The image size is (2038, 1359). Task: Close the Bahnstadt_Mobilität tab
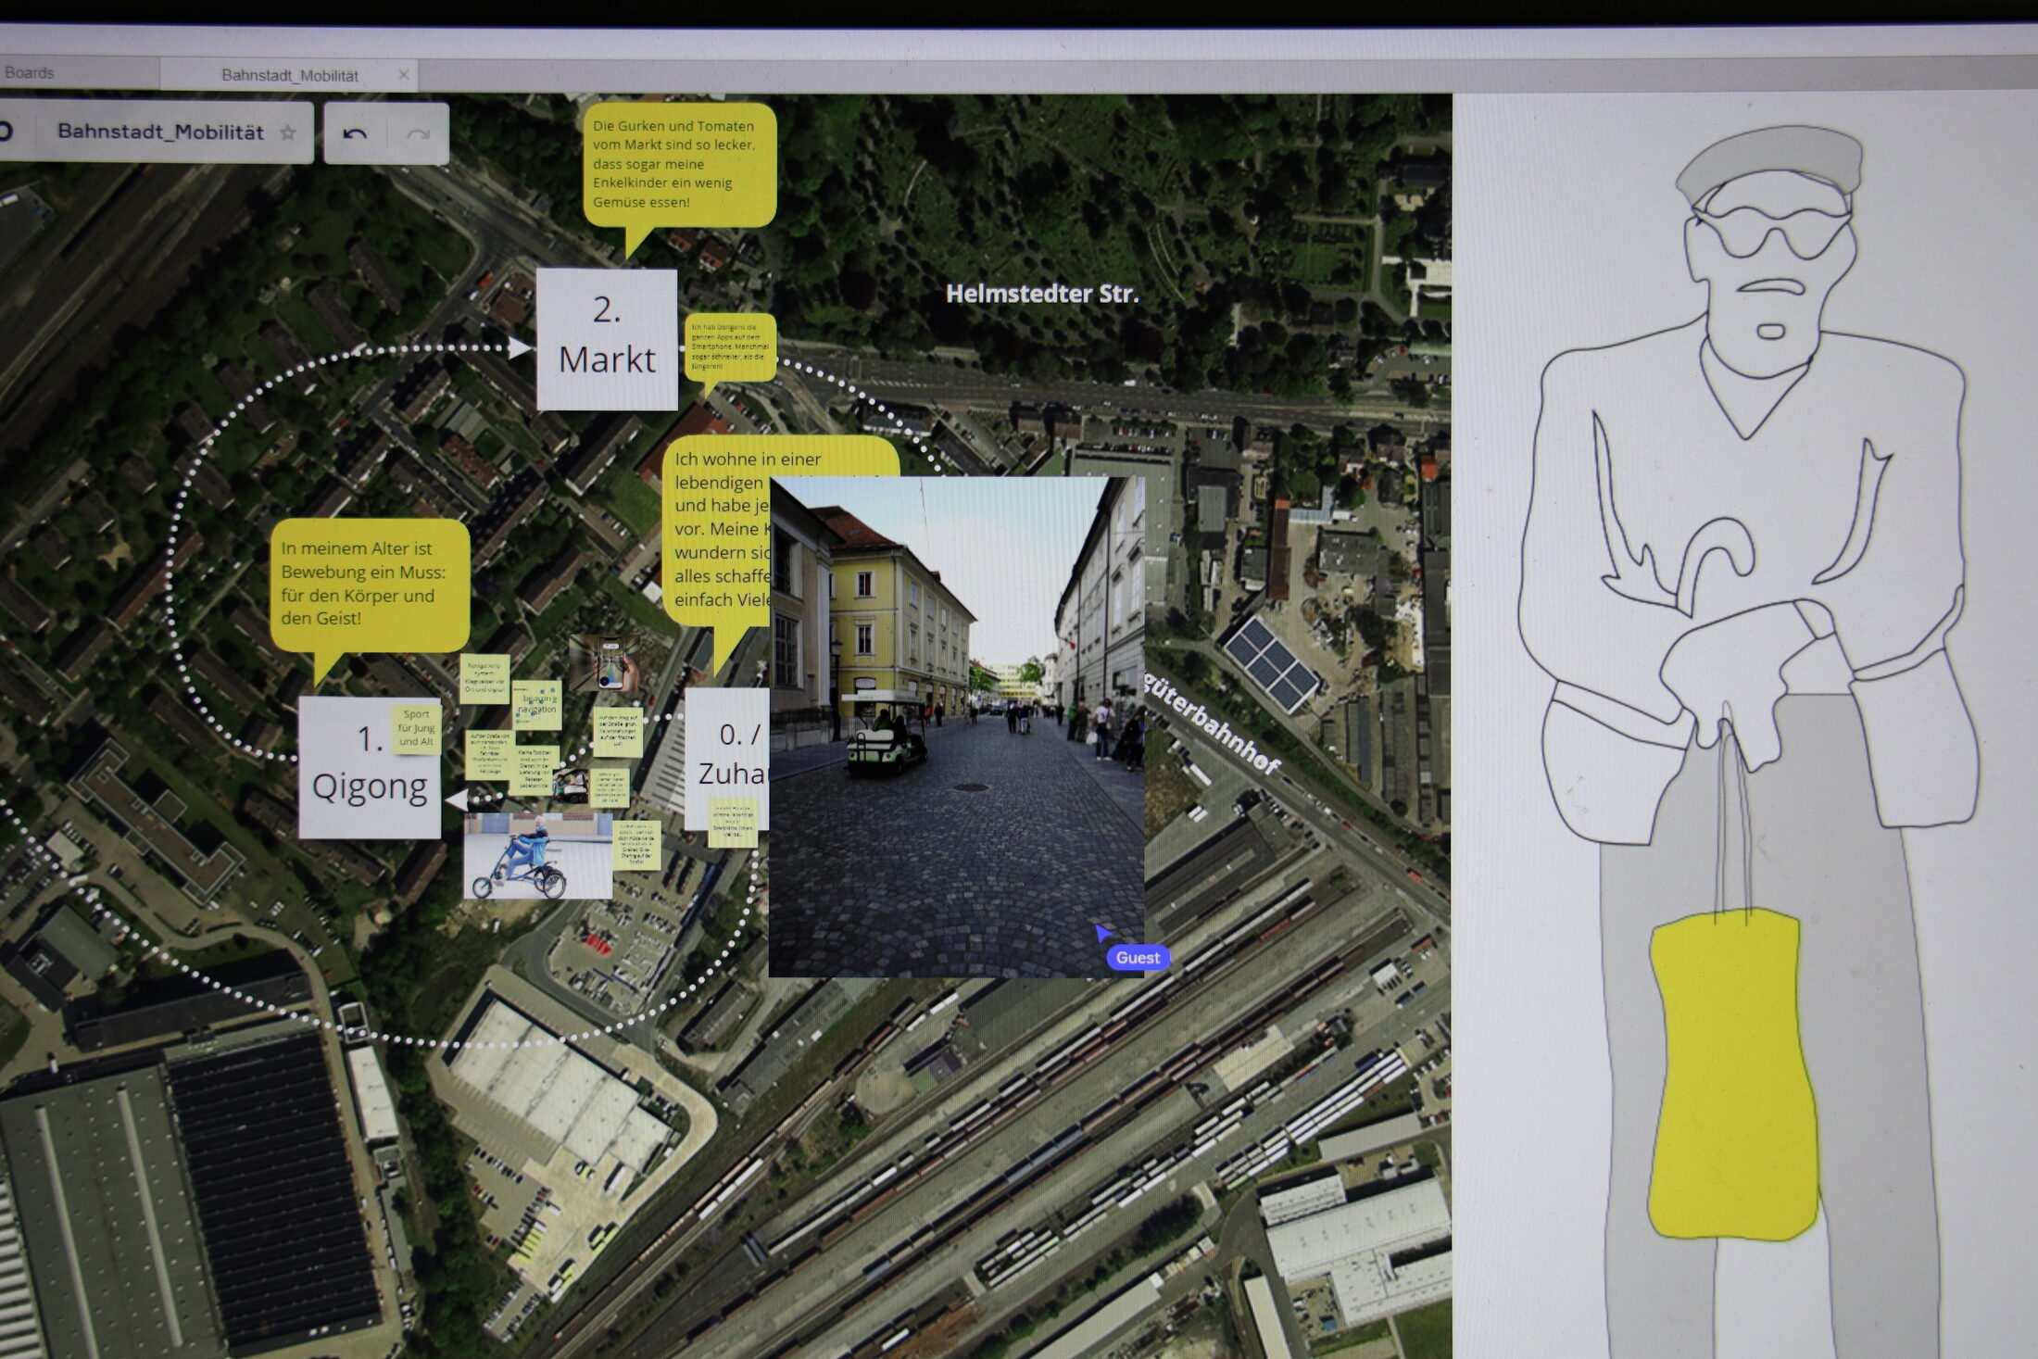(x=404, y=75)
